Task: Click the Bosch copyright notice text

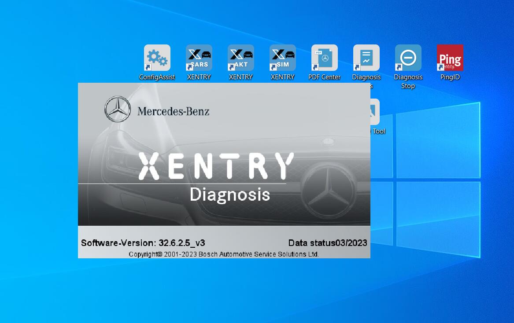Action: 224,254
